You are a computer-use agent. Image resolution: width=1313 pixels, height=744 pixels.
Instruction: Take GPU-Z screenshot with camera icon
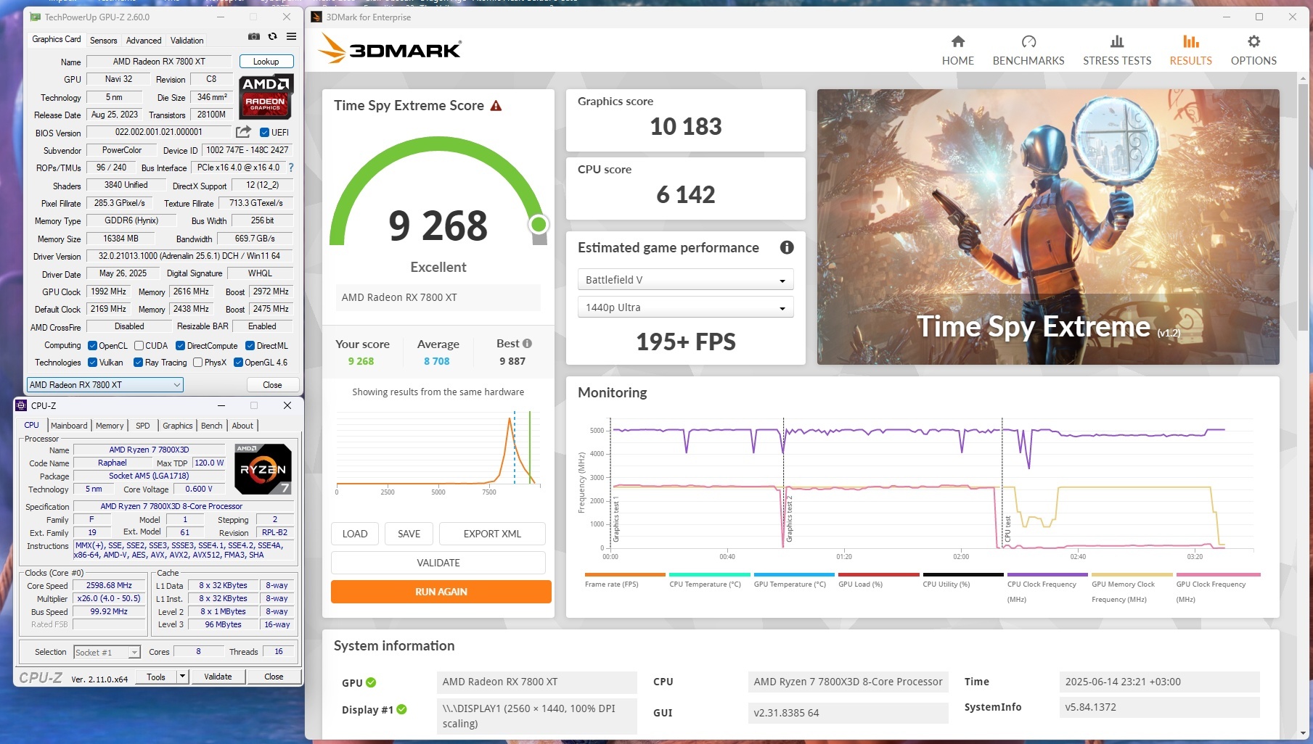point(254,36)
